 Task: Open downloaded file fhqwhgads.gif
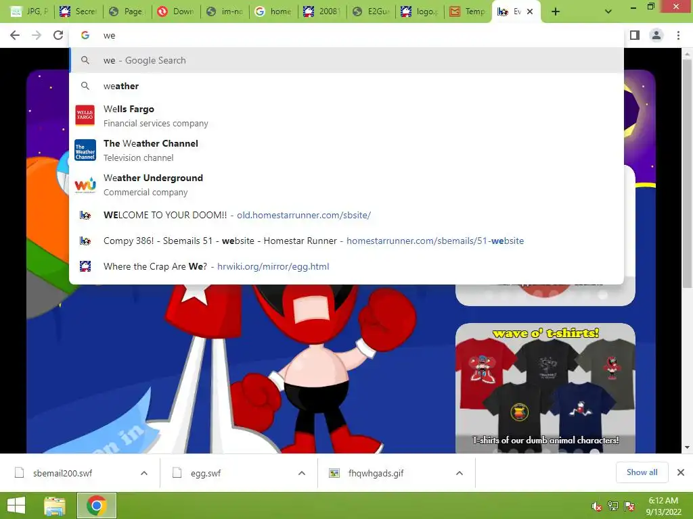tap(376, 473)
